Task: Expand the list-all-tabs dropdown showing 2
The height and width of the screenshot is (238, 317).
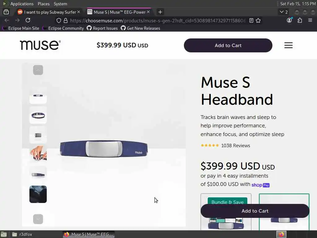Action: tap(284, 12)
